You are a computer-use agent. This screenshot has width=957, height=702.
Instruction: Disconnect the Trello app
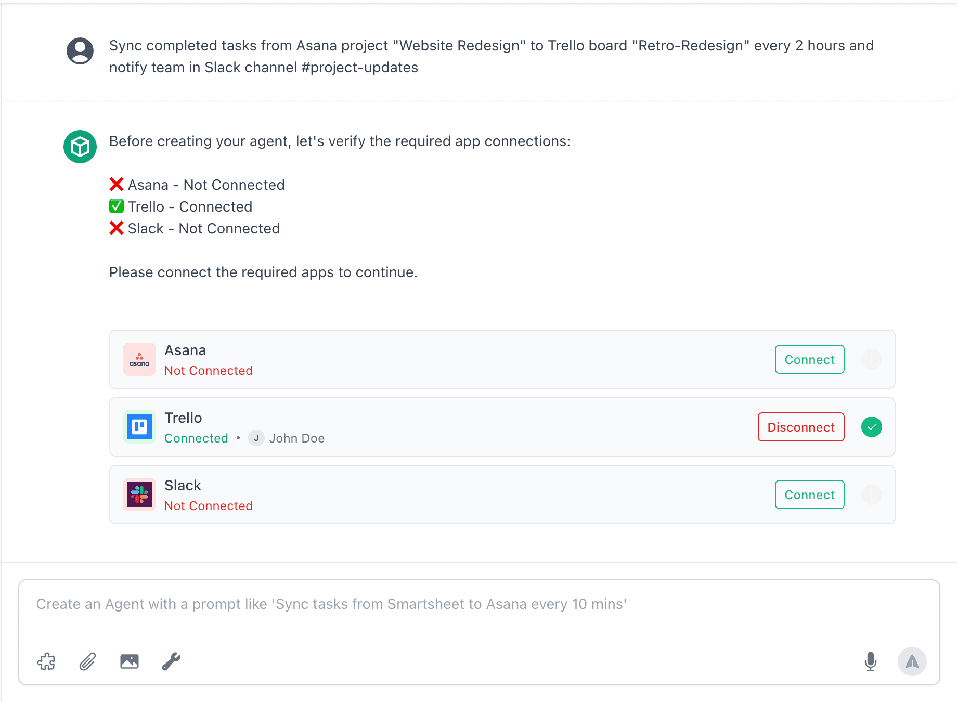coord(801,427)
